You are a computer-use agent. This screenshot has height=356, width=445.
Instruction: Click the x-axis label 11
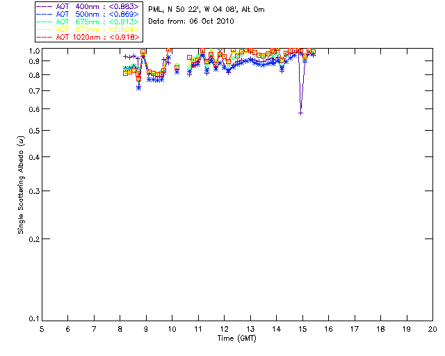[x=198, y=329]
